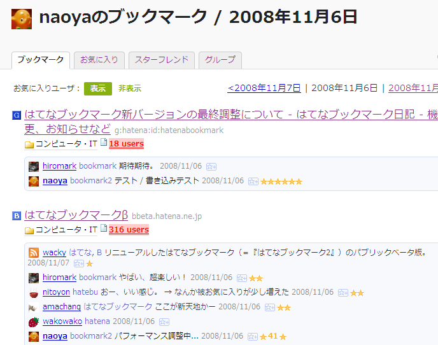Viewport: 438px width, 345px height.
Task: Go to the 2008年11月7日 page
Action: pos(264,88)
